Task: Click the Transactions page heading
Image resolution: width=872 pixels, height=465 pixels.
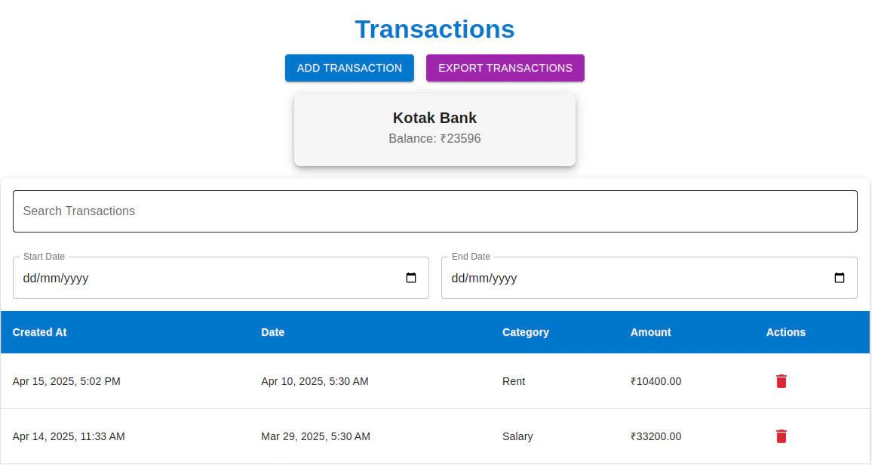Action: coord(435,29)
